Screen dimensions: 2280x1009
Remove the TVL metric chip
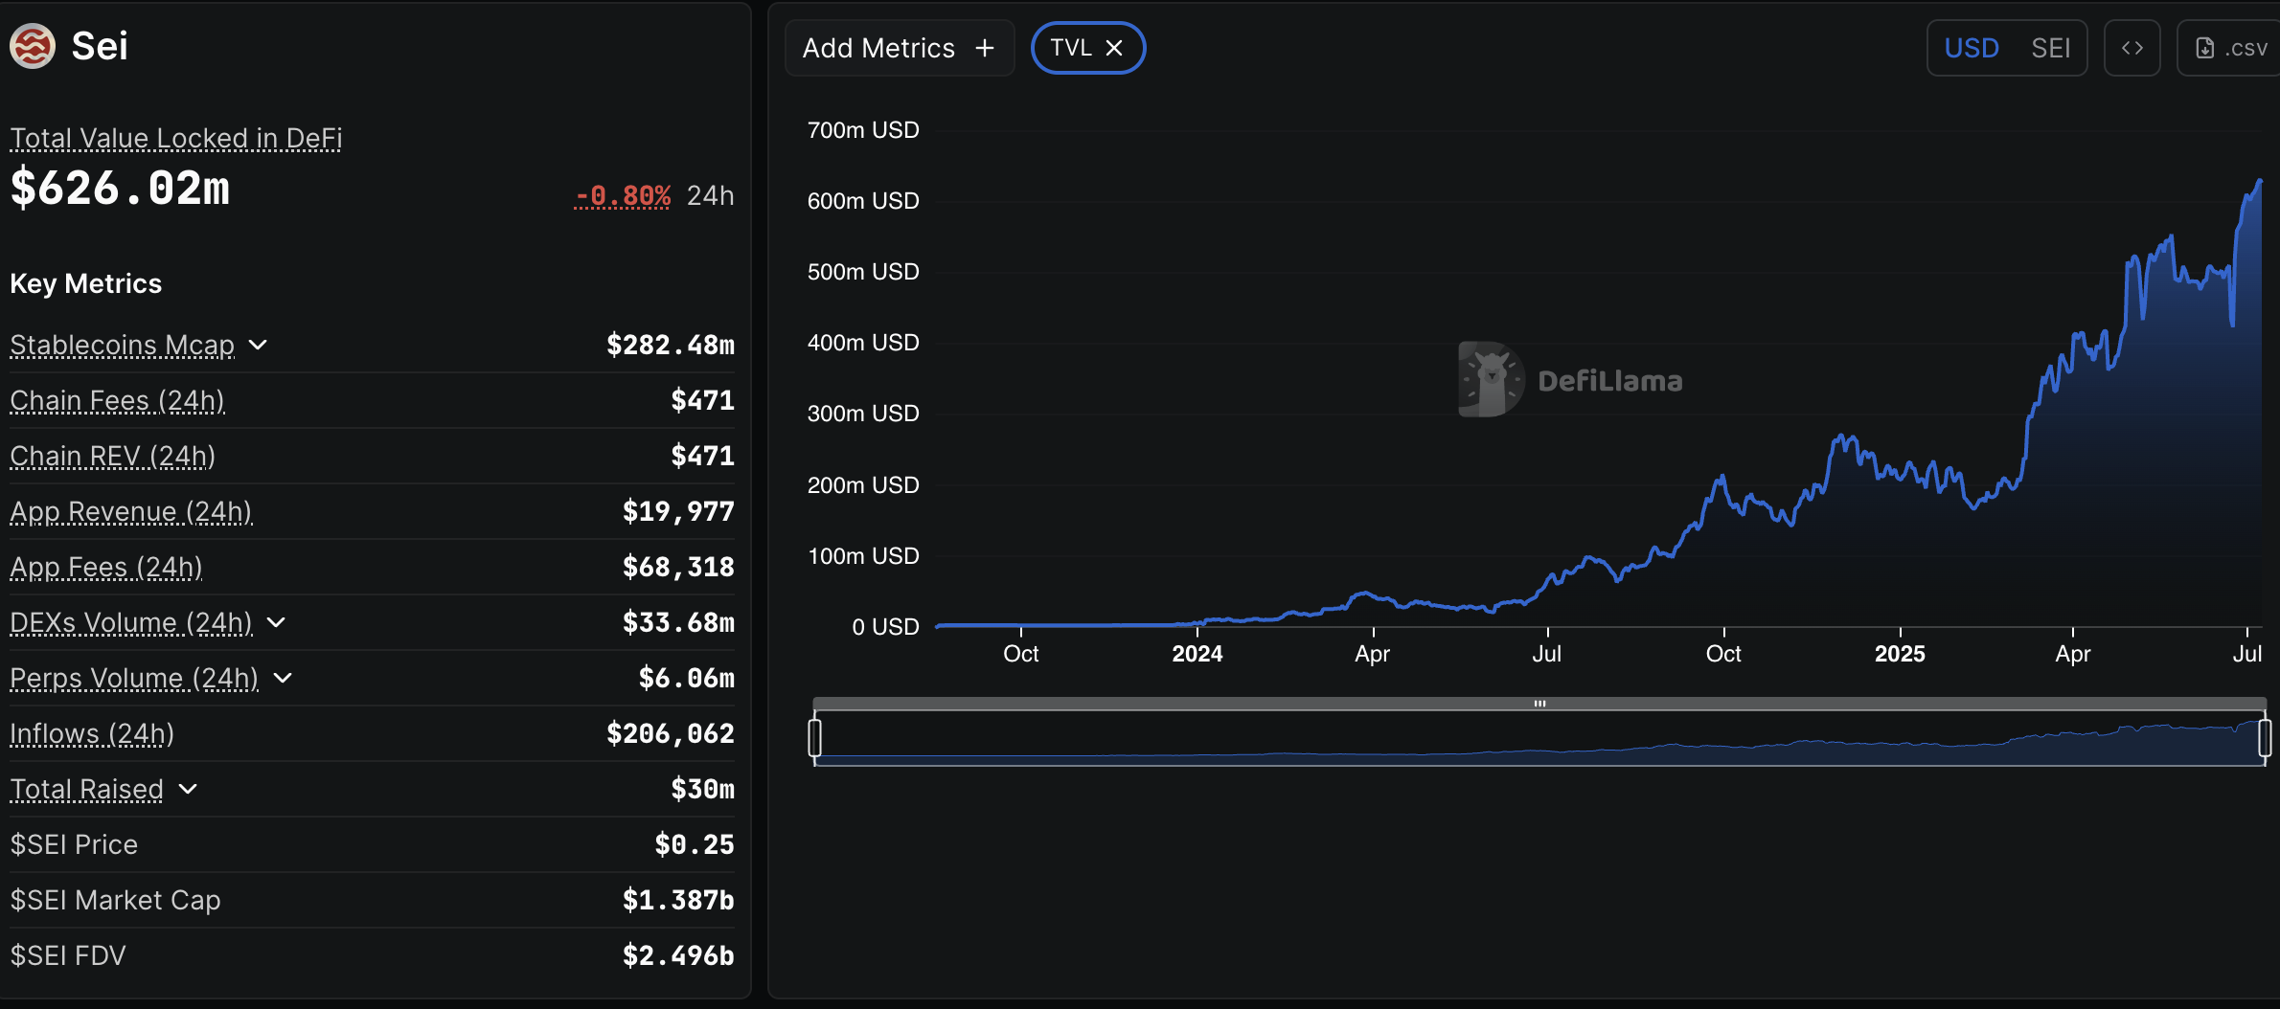[x=1114, y=46]
